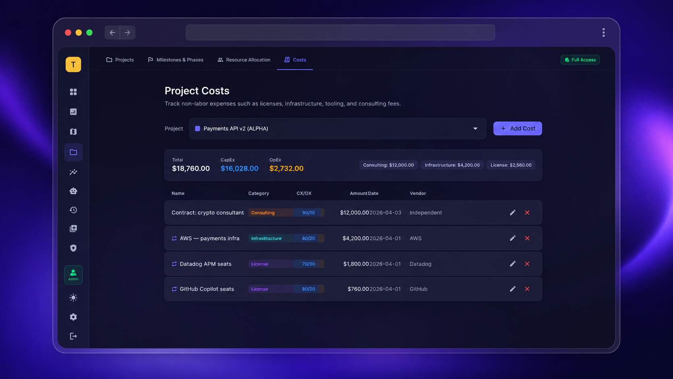Select the folder projects sidebar icon

point(73,152)
